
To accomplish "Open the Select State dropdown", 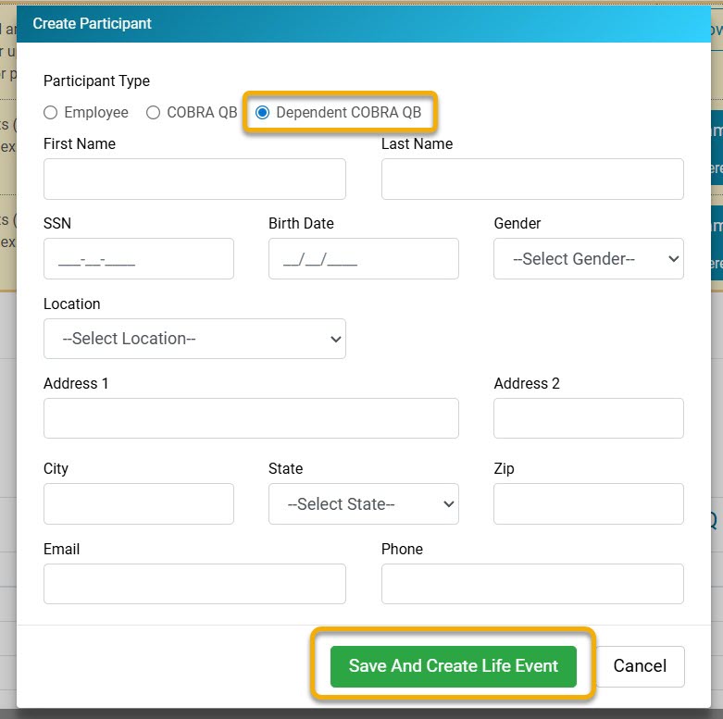I will tap(363, 504).
